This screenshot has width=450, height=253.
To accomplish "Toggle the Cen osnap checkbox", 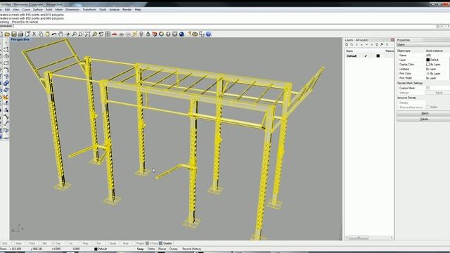I will point(53,244).
